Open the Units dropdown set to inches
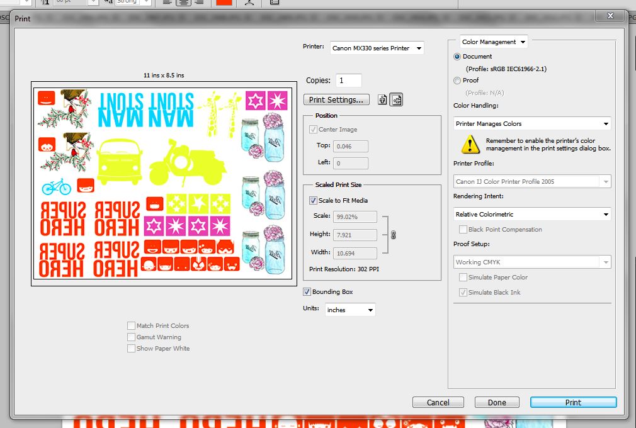The image size is (636, 428). click(350, 310)
